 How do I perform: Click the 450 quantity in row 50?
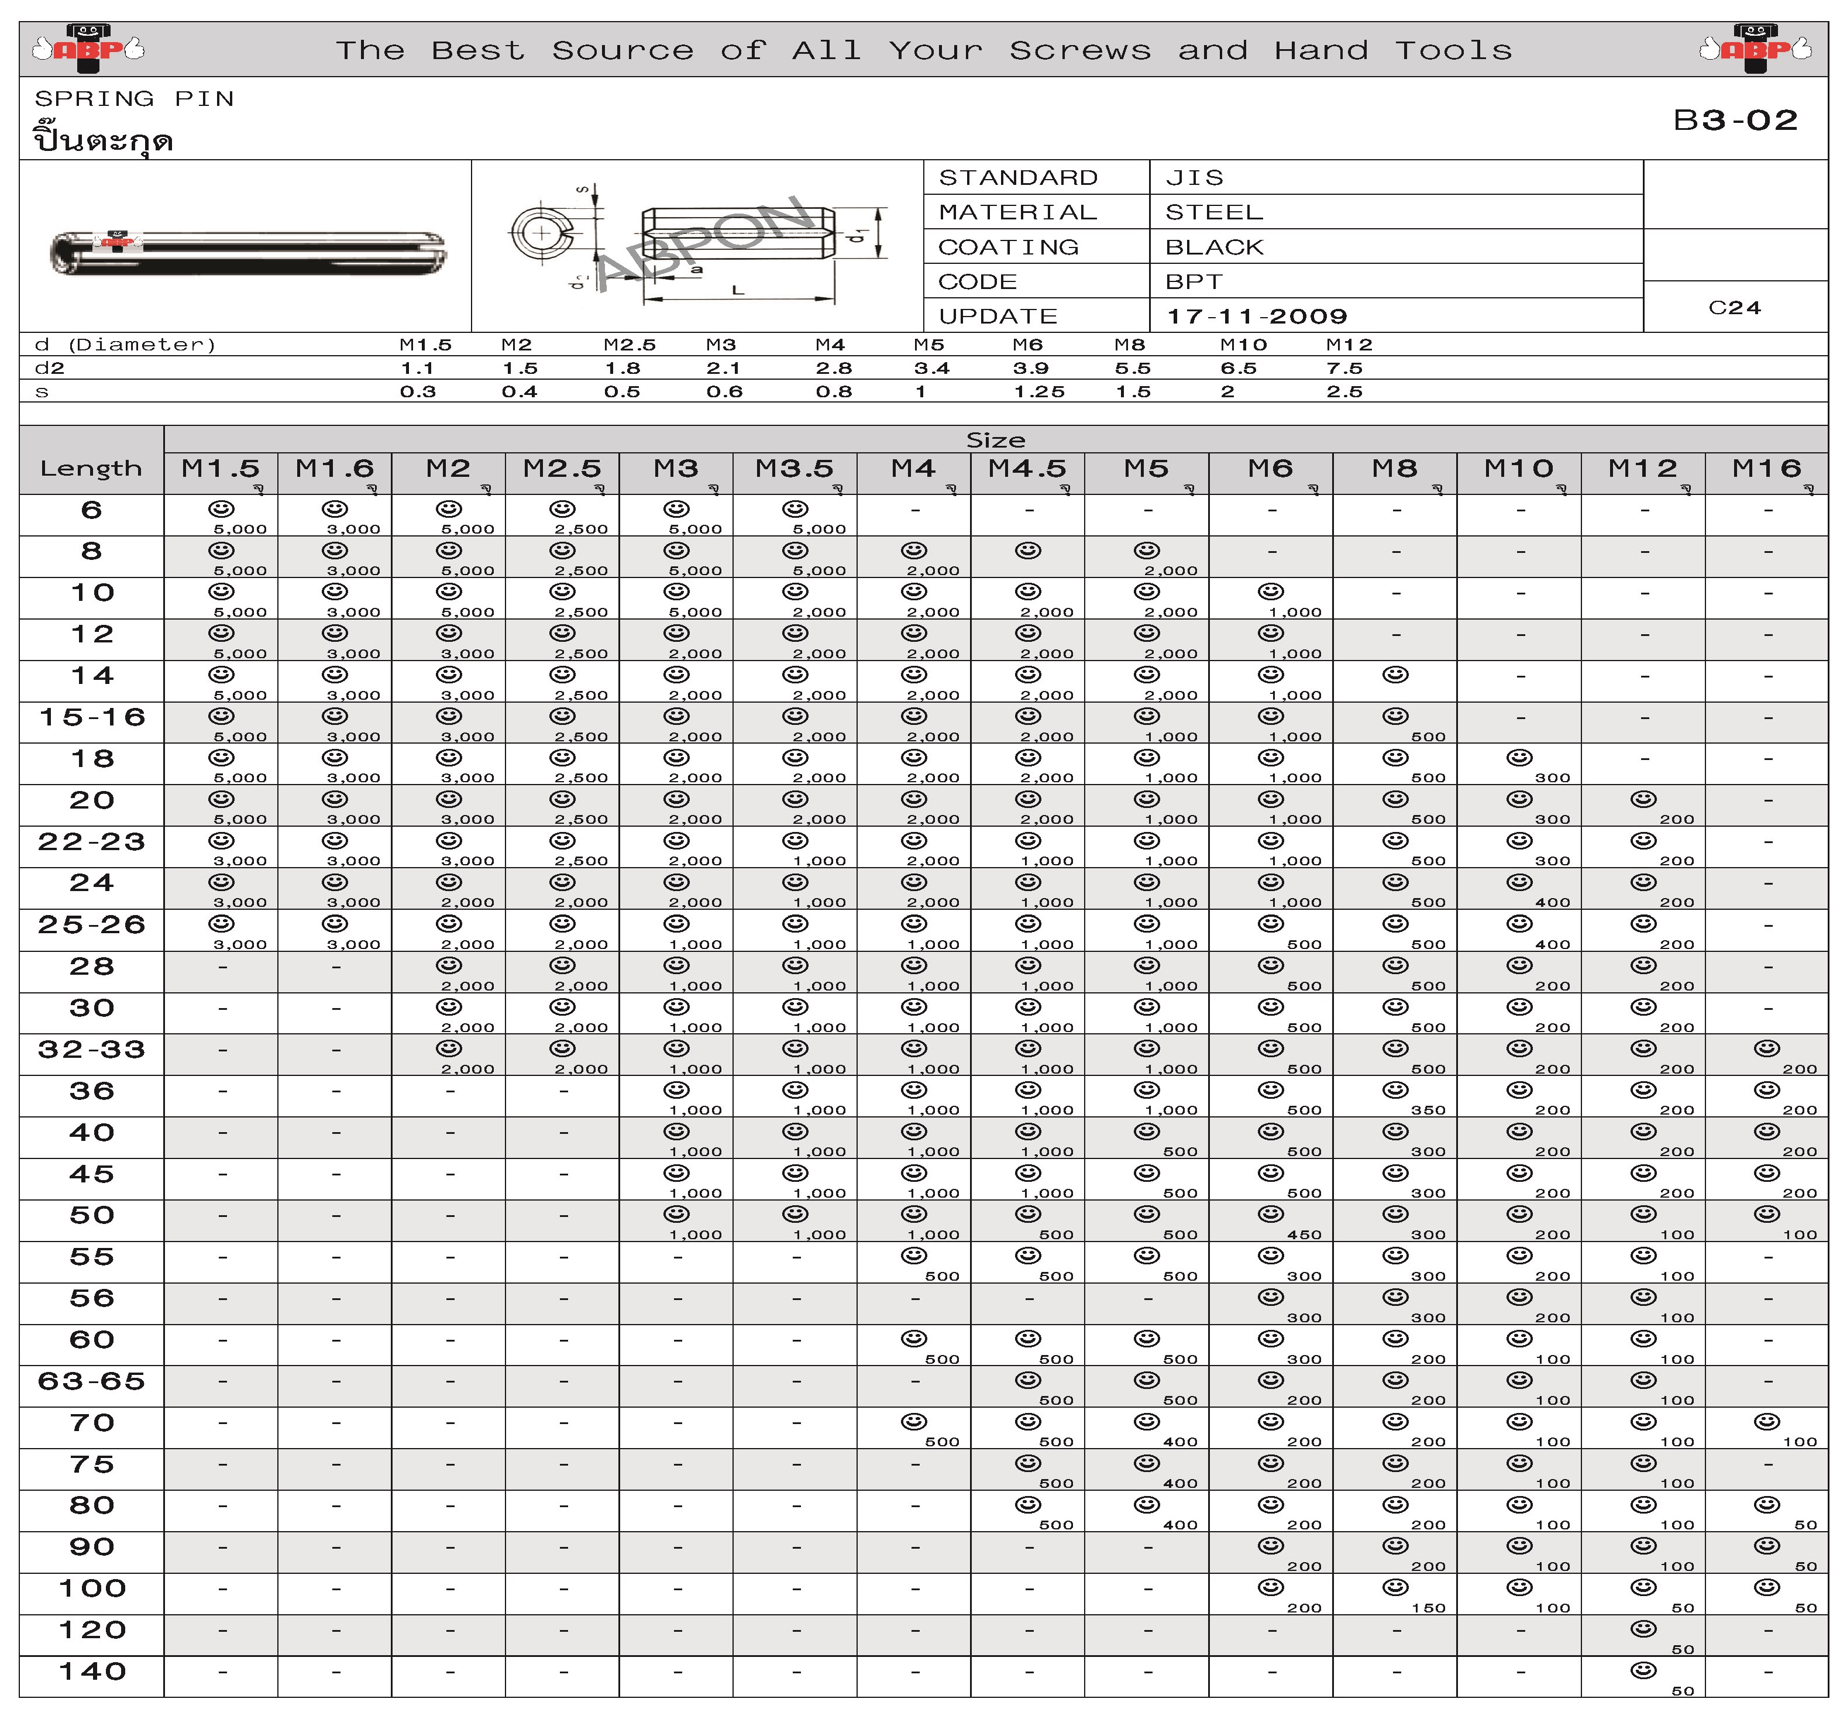click(1305, 1235)
